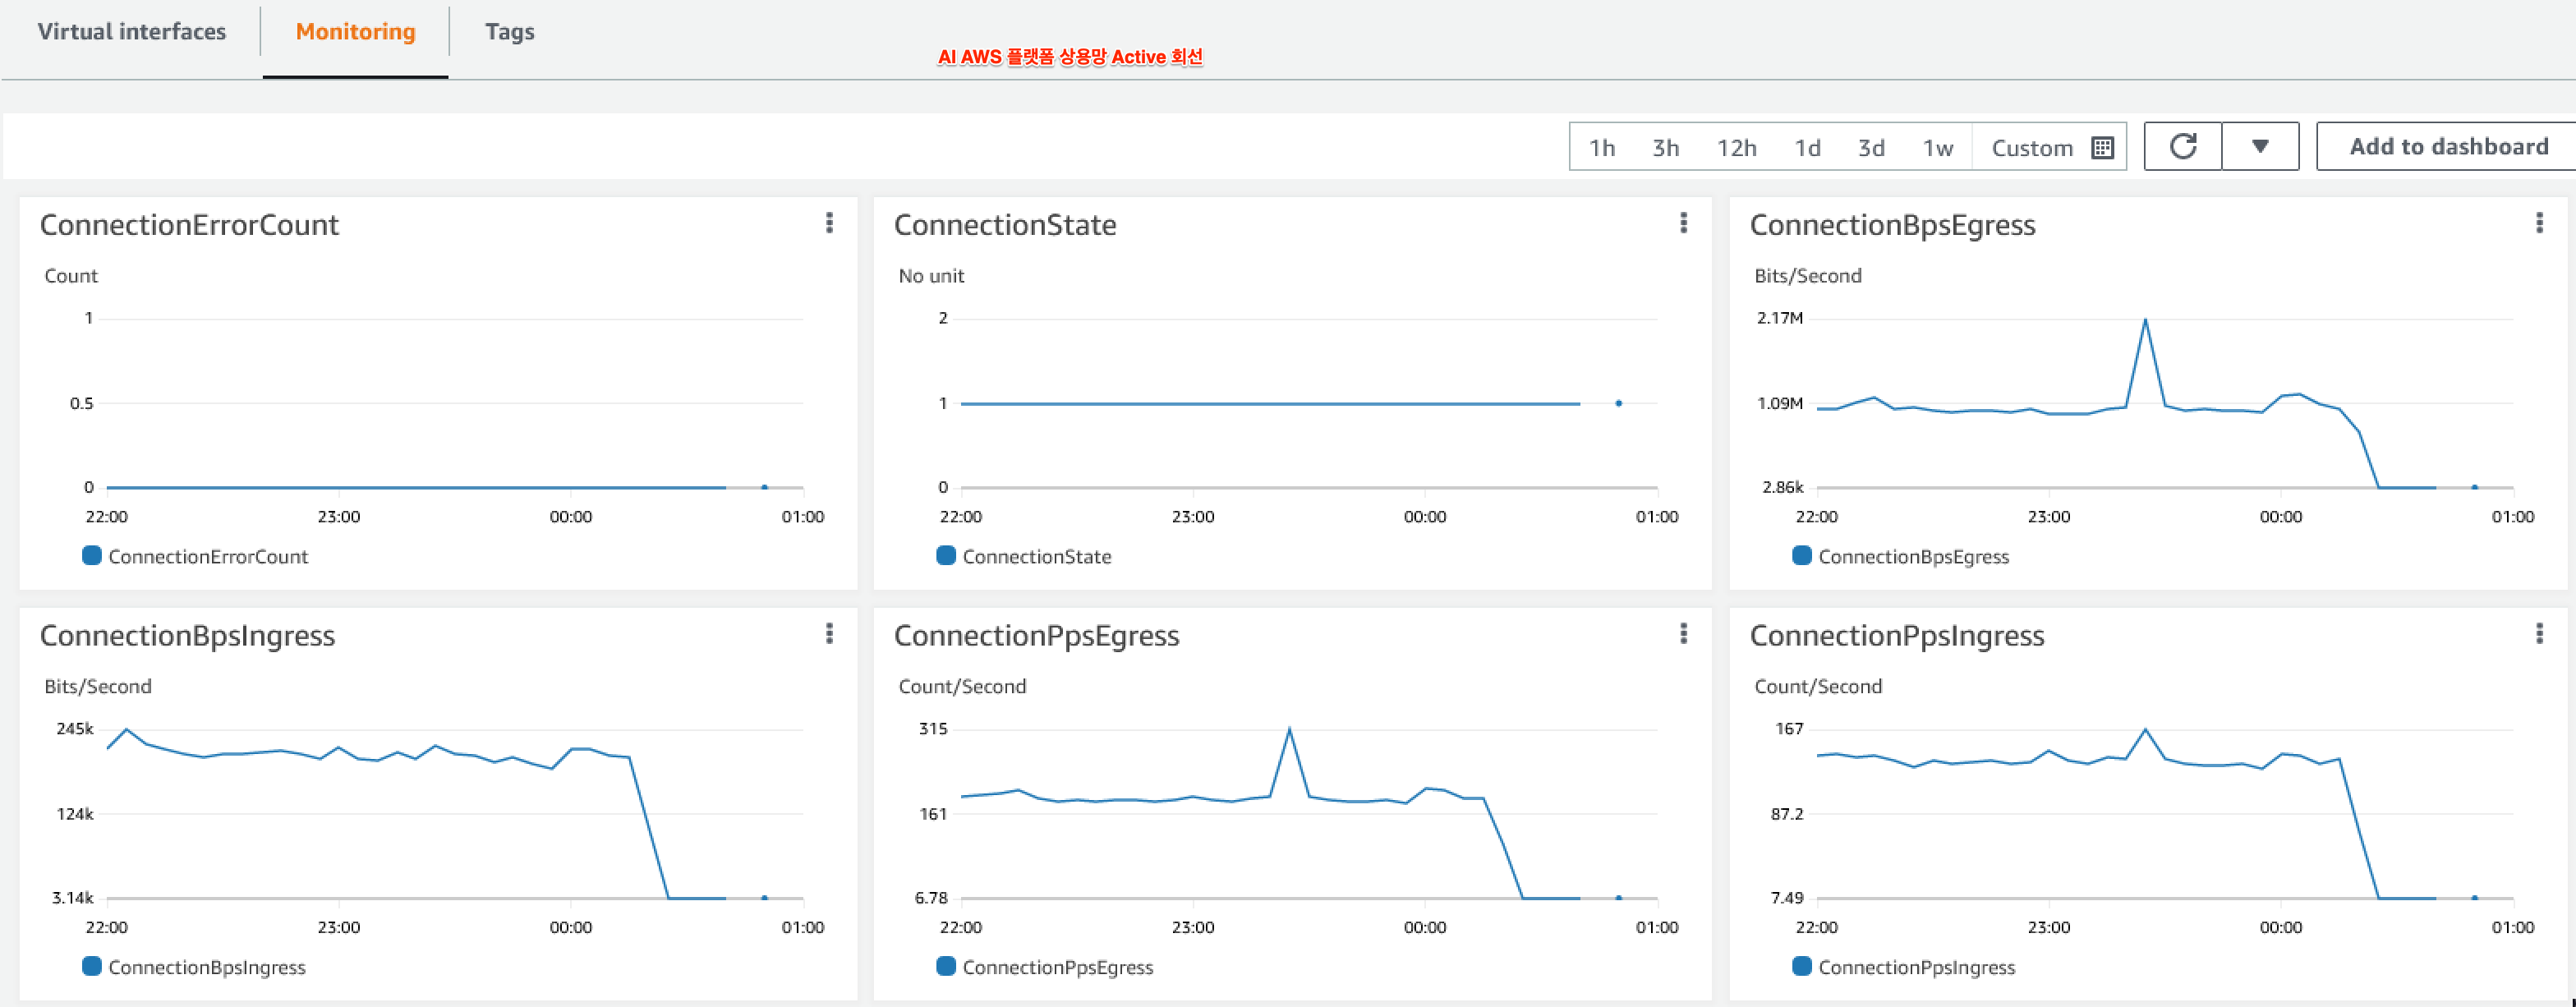Click the Custom time range button
This screenshot has width=2576, height=1007.
click(2031, 148)
